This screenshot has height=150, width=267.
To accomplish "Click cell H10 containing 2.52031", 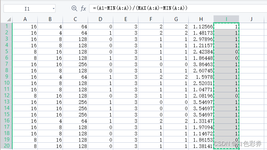I will tap(201, 83).
